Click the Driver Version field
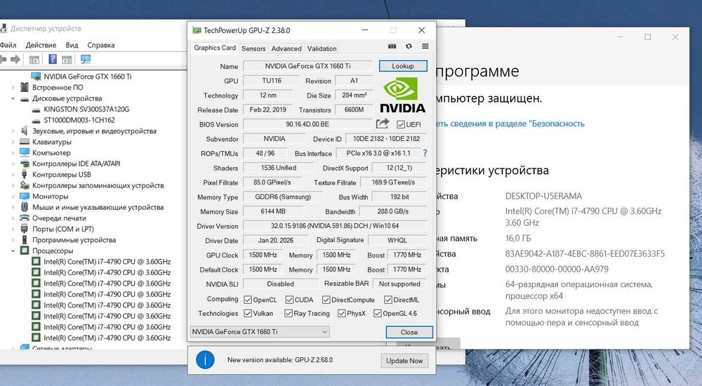The image size is (702, 386). pos(335,226)
